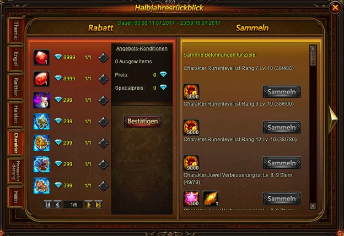
Task: Click the tiger item icon priced 399
Action: point(41,185)
